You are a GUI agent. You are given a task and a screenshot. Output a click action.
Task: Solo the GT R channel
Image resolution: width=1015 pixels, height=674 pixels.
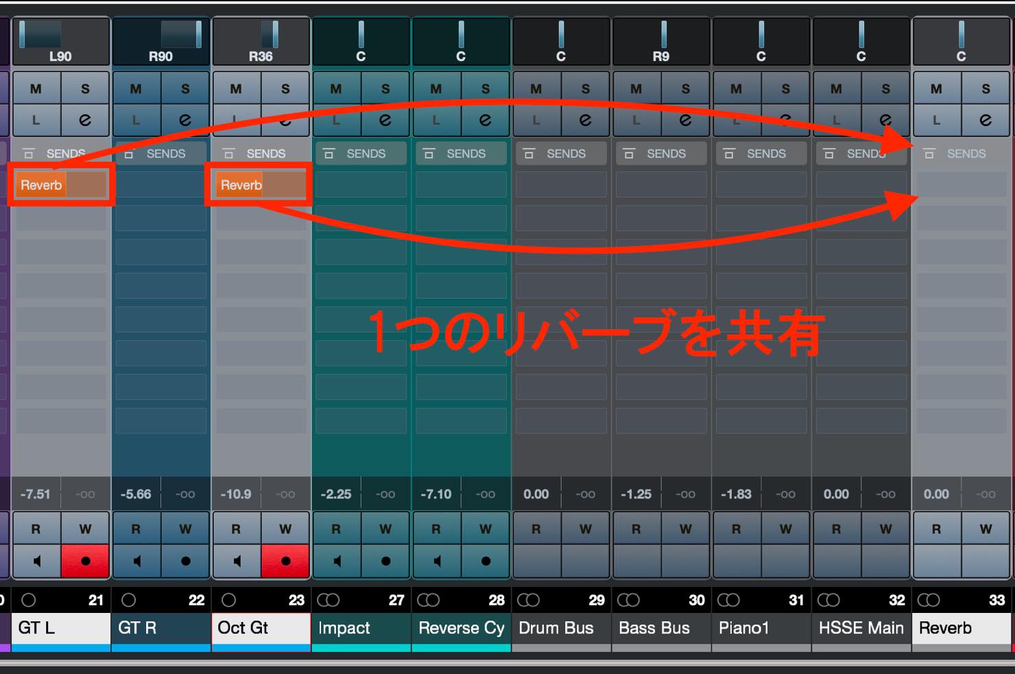(185, 88)
